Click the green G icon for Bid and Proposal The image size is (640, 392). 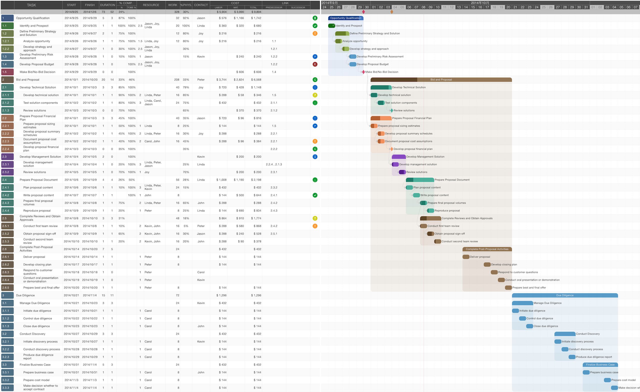(x=315, y=80)
